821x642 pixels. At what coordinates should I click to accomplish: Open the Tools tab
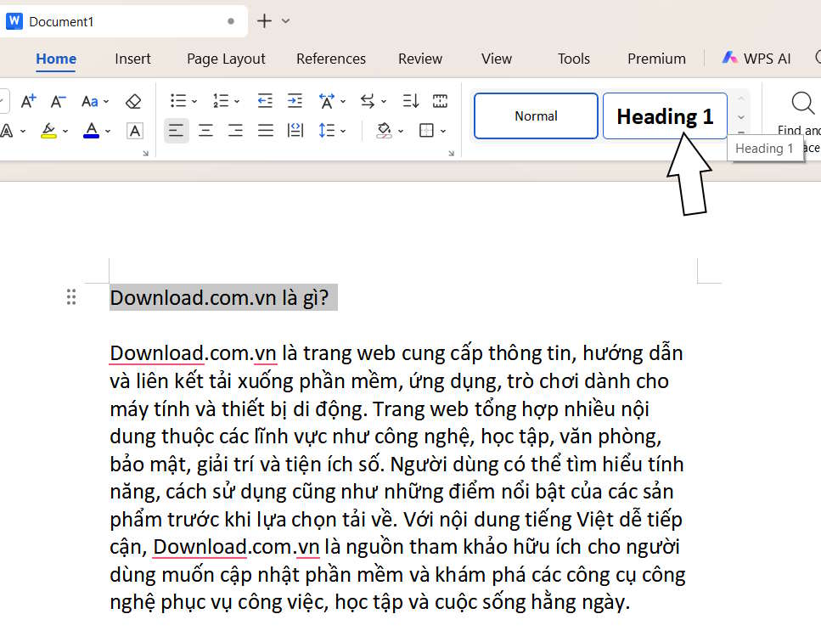tap(573, 59)
